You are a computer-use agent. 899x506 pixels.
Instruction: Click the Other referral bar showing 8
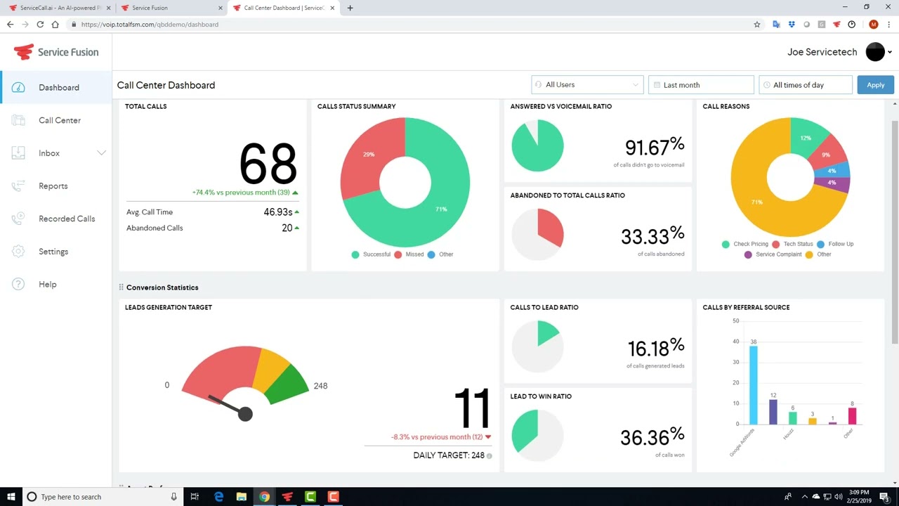(x=852, y=416)
